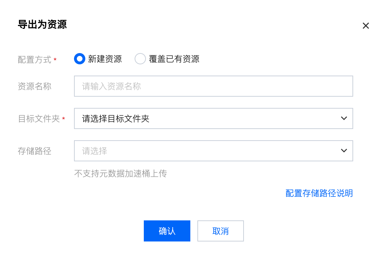The image size is (387, 258).
Task: Click the 资源名称 field label
Action: coord(35,86)
